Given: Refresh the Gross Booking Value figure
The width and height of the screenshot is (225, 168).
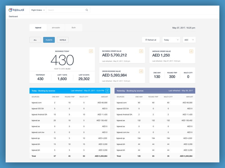Looking at the screenshot, I should pyautogui.click(x=141, y=71).
